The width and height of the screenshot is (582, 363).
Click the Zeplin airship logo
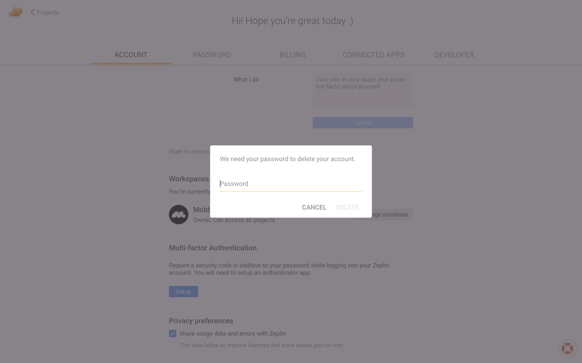(15, 12)
